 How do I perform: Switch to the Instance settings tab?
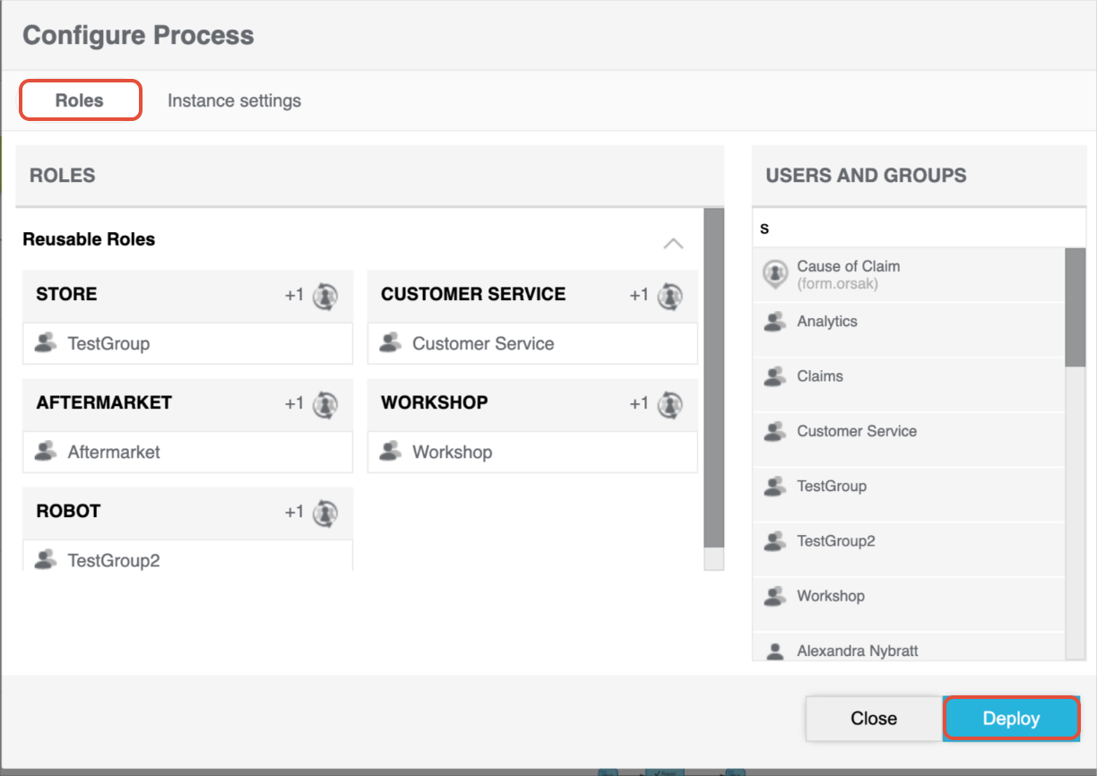tap(234, 101)
